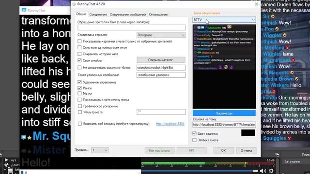The image size is (310, 174).
Task: Switch to the 'Соединения' tab
Action: [x=98, y=14]
